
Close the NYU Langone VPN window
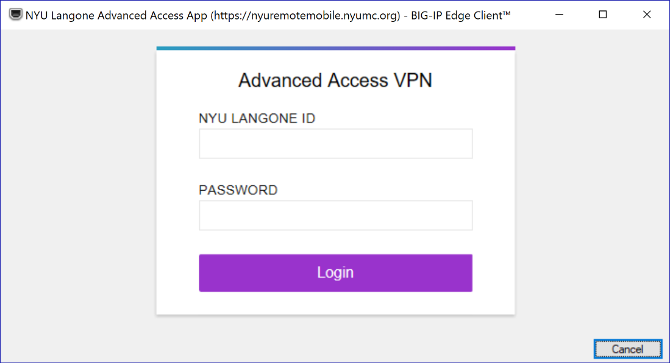coord(647,14)
